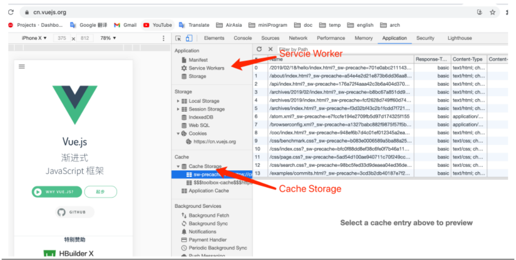The height and width of the screenshot is (260, 516).
Task: Select Background Sync service
Action: (208, 224)
